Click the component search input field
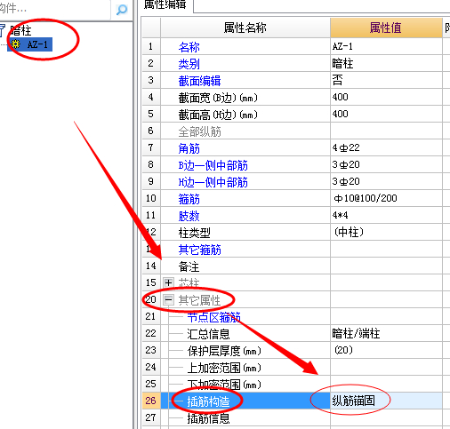The width and height of the screenshot is (450, 429). tap(55, 9)
